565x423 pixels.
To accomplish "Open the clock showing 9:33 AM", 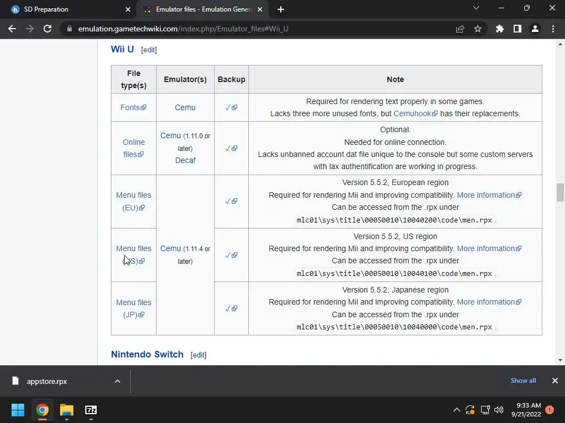I will tap(526, 410).
